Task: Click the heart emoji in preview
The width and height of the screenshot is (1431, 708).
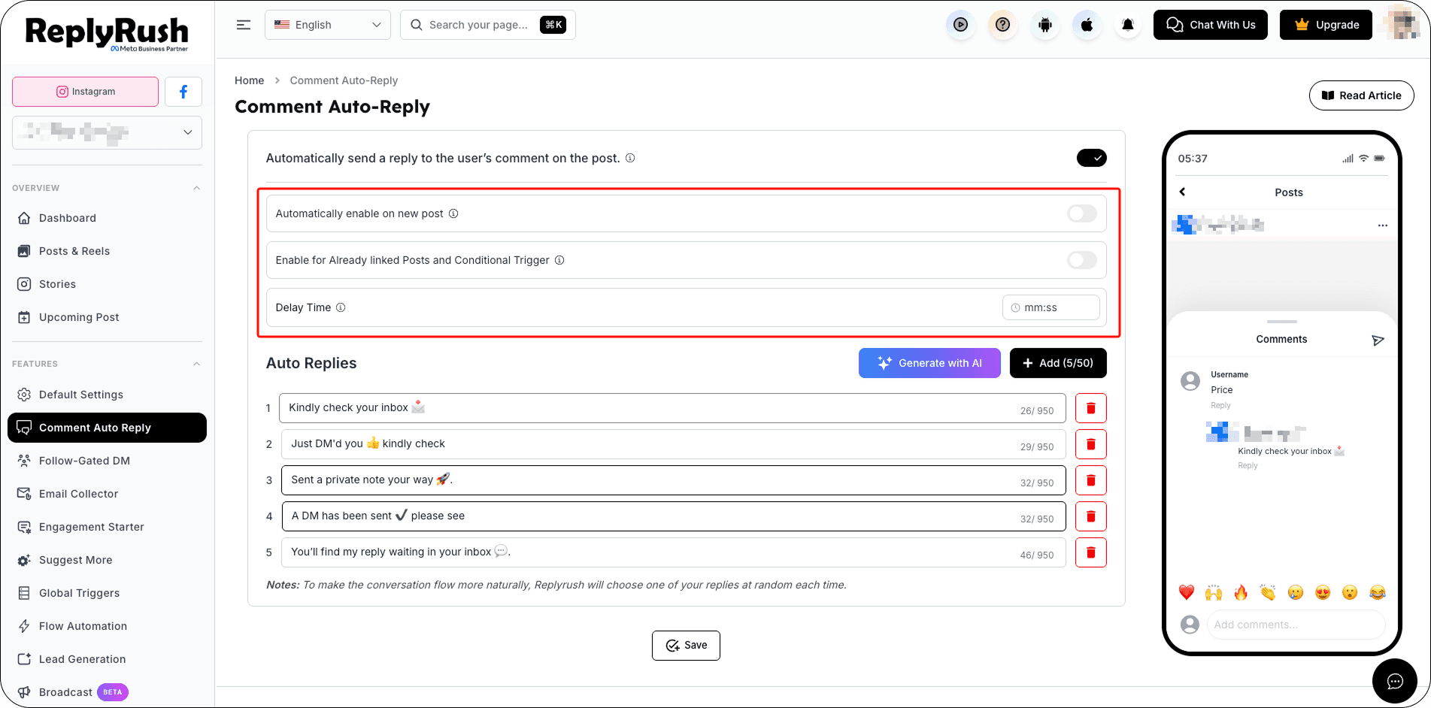Action: point(1187,592)
